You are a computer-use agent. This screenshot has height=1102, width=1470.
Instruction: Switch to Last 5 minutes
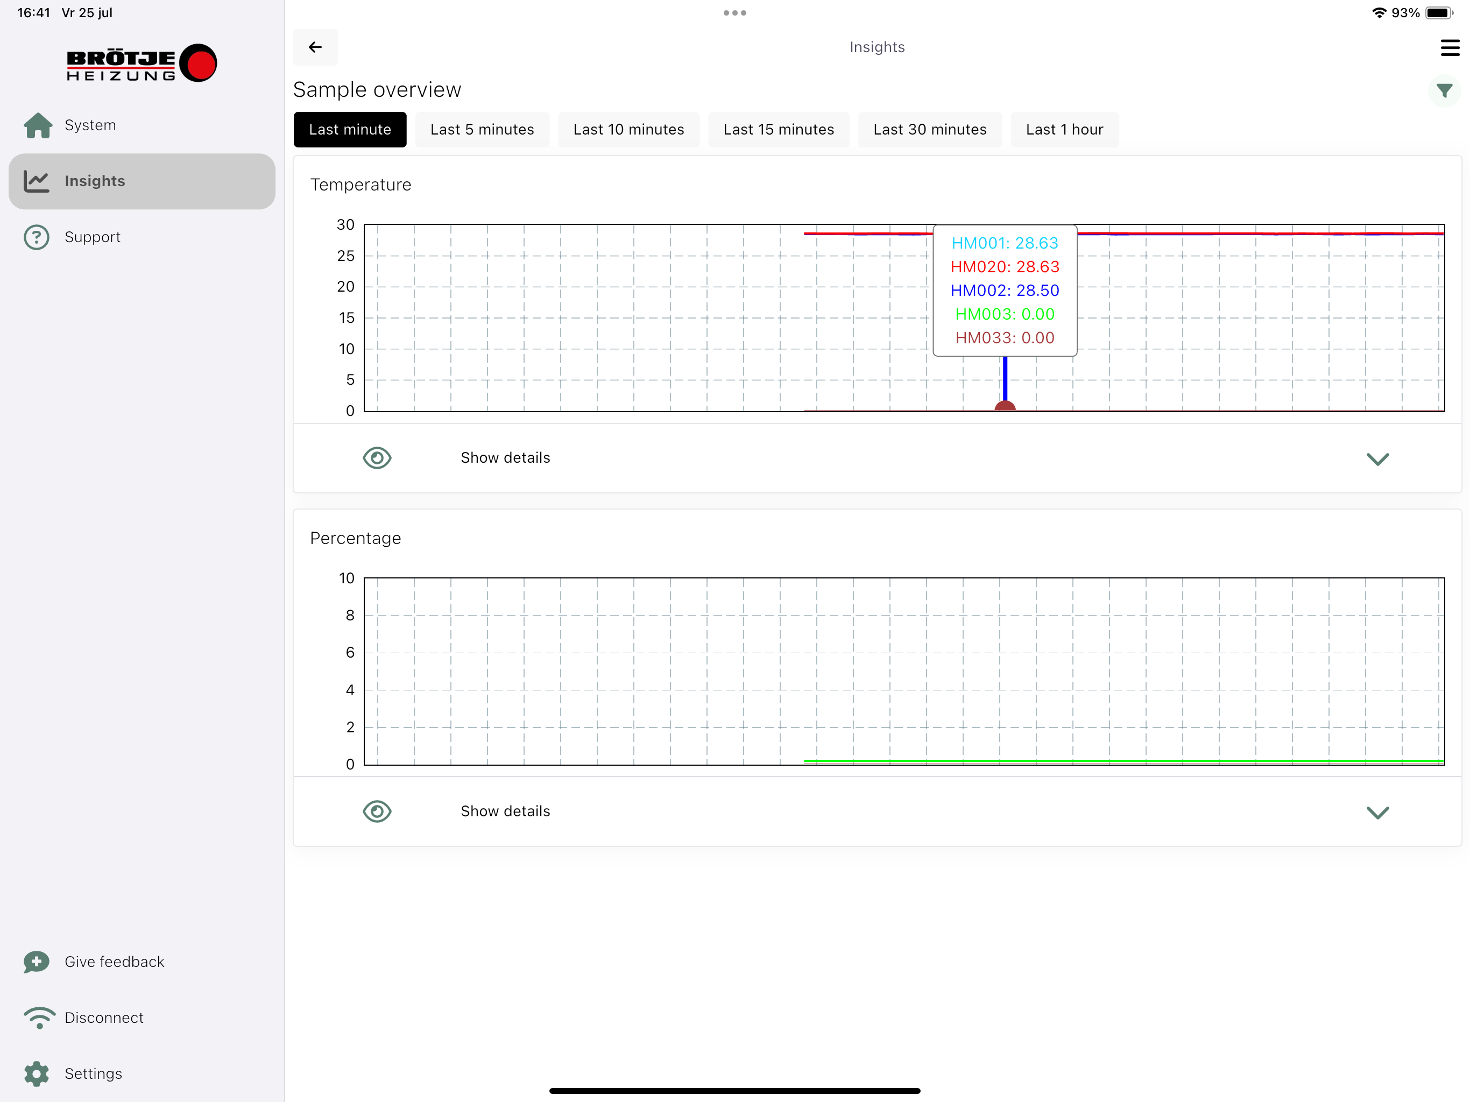click(482, 130)
